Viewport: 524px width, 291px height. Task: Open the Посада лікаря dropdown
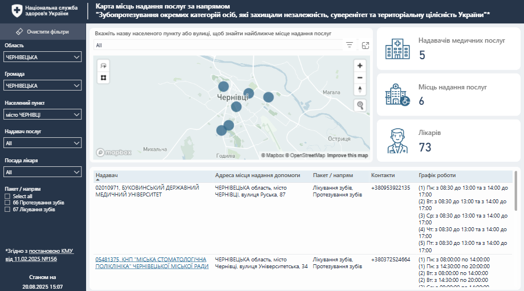tap(42, 172)
